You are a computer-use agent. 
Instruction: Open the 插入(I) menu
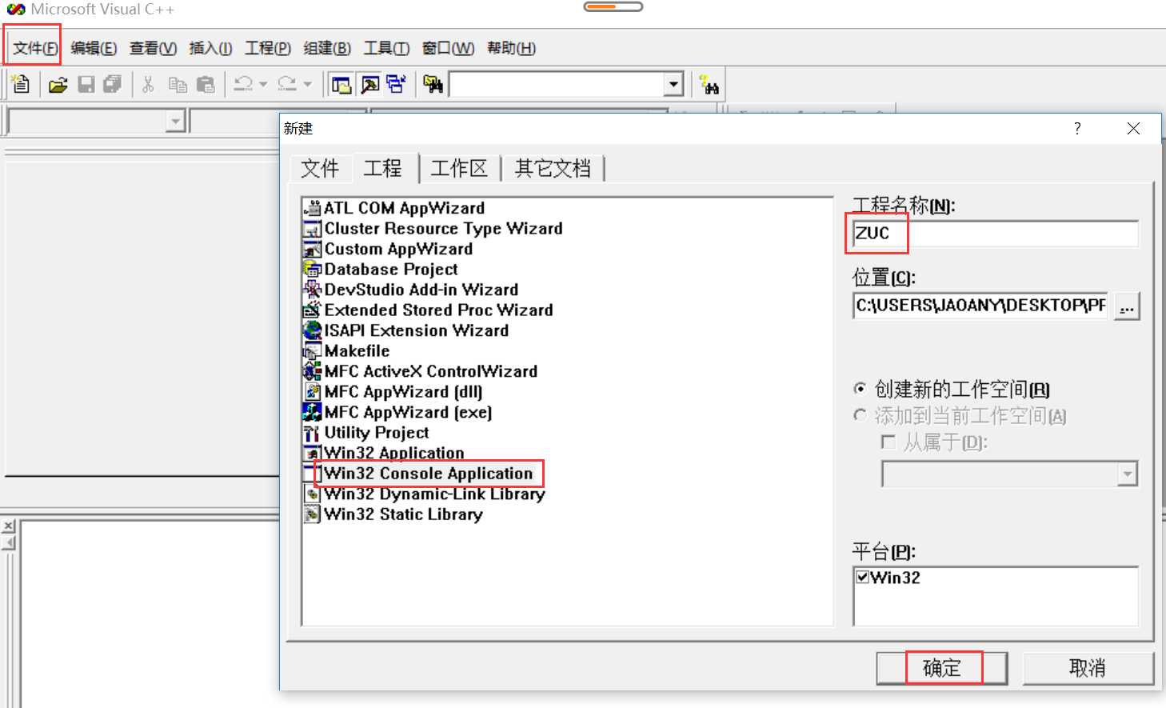click(210, 48)
